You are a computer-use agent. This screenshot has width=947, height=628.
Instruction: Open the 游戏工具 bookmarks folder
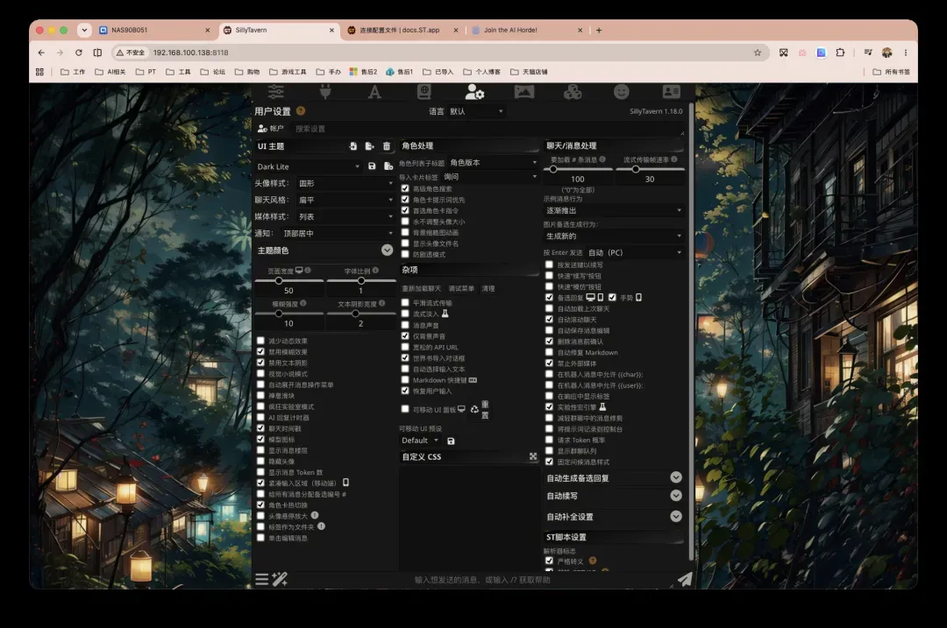pos(288,72)
